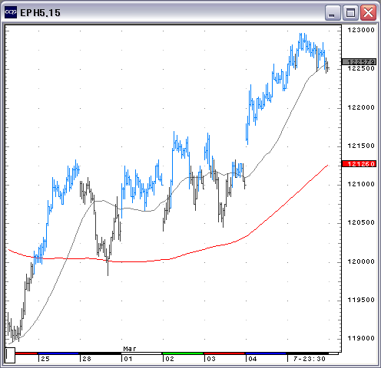The image size is (381, 368).
Task: Click the small box at timeline start
Action: (10, 355)
